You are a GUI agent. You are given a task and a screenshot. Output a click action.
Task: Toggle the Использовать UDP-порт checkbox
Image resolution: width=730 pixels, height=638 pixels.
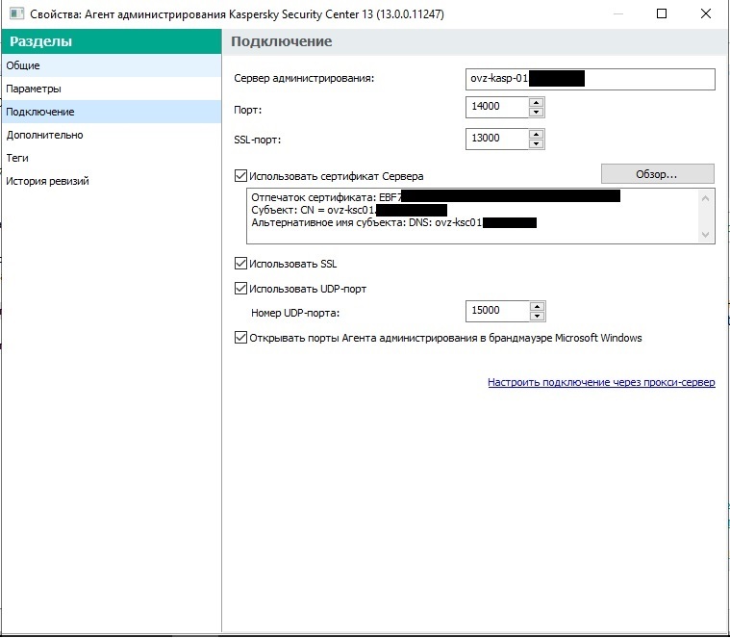pyautogui.click(x=240, y=289)
